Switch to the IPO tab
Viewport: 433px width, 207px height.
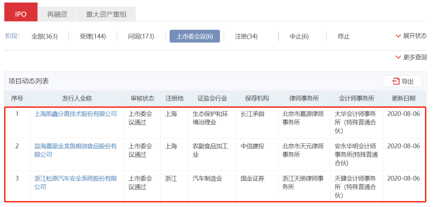coord(21,12)
